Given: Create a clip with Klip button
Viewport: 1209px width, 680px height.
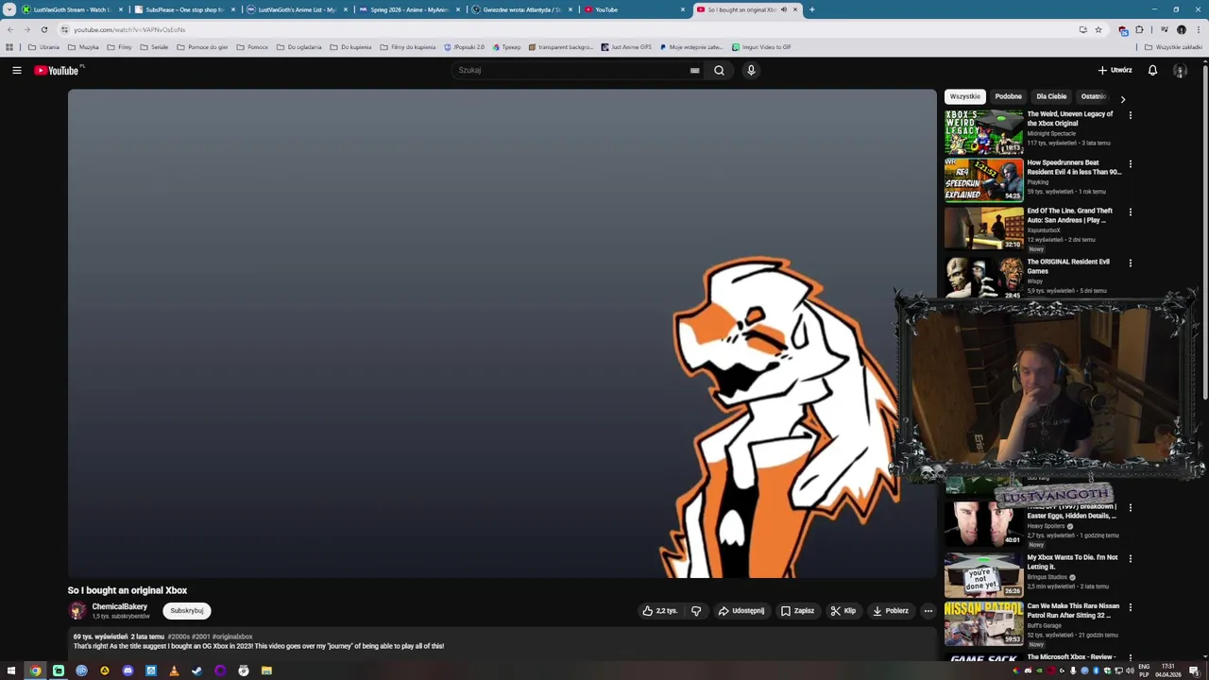Looking at the screenshot, I should [x=843, y=611].
